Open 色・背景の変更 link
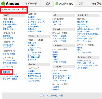102x99 pixels. tap(34, 57)
